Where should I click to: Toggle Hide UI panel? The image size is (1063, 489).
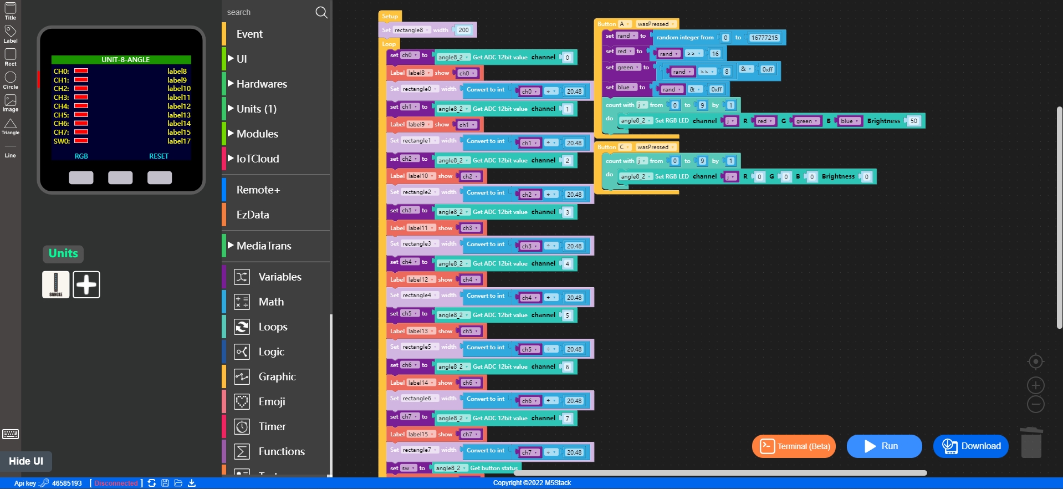(x=26, y=461)
